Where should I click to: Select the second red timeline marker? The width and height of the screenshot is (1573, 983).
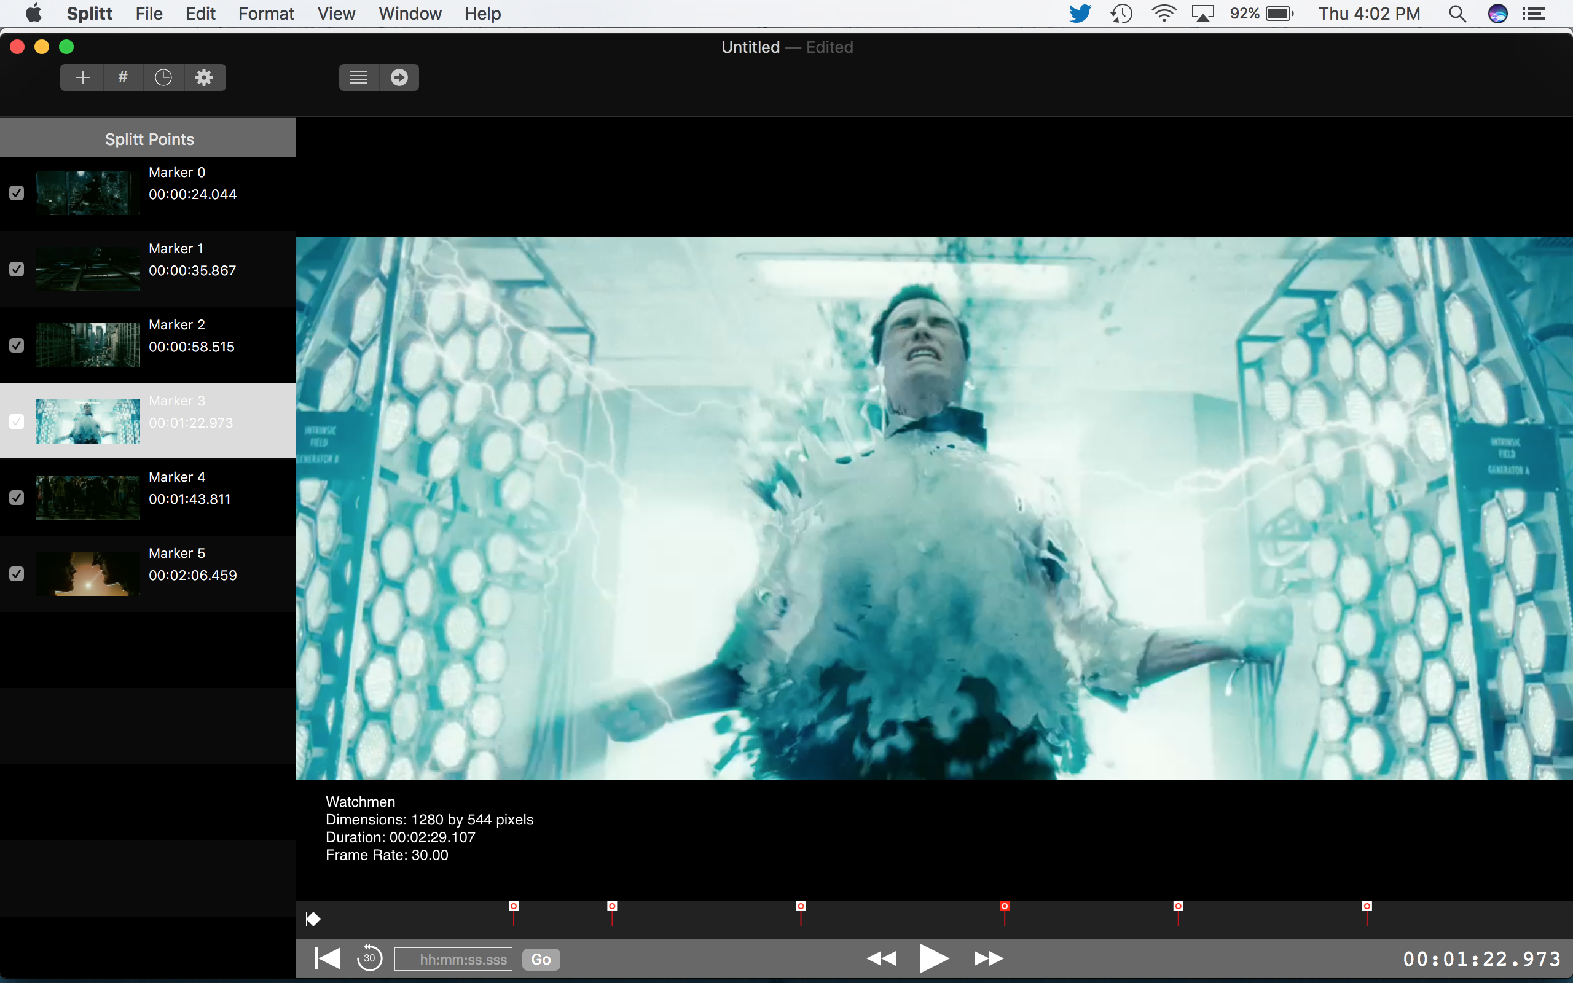[611, 906]
